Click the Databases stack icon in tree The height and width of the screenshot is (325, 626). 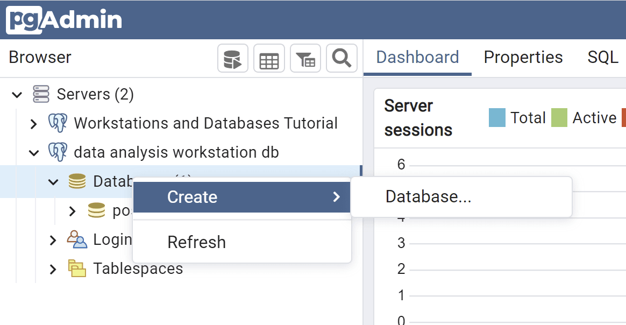click(x=77, y=181)
